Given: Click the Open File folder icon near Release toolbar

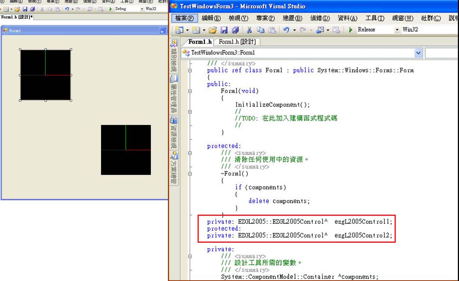Looking at the screenshot, I should point(213,30).
